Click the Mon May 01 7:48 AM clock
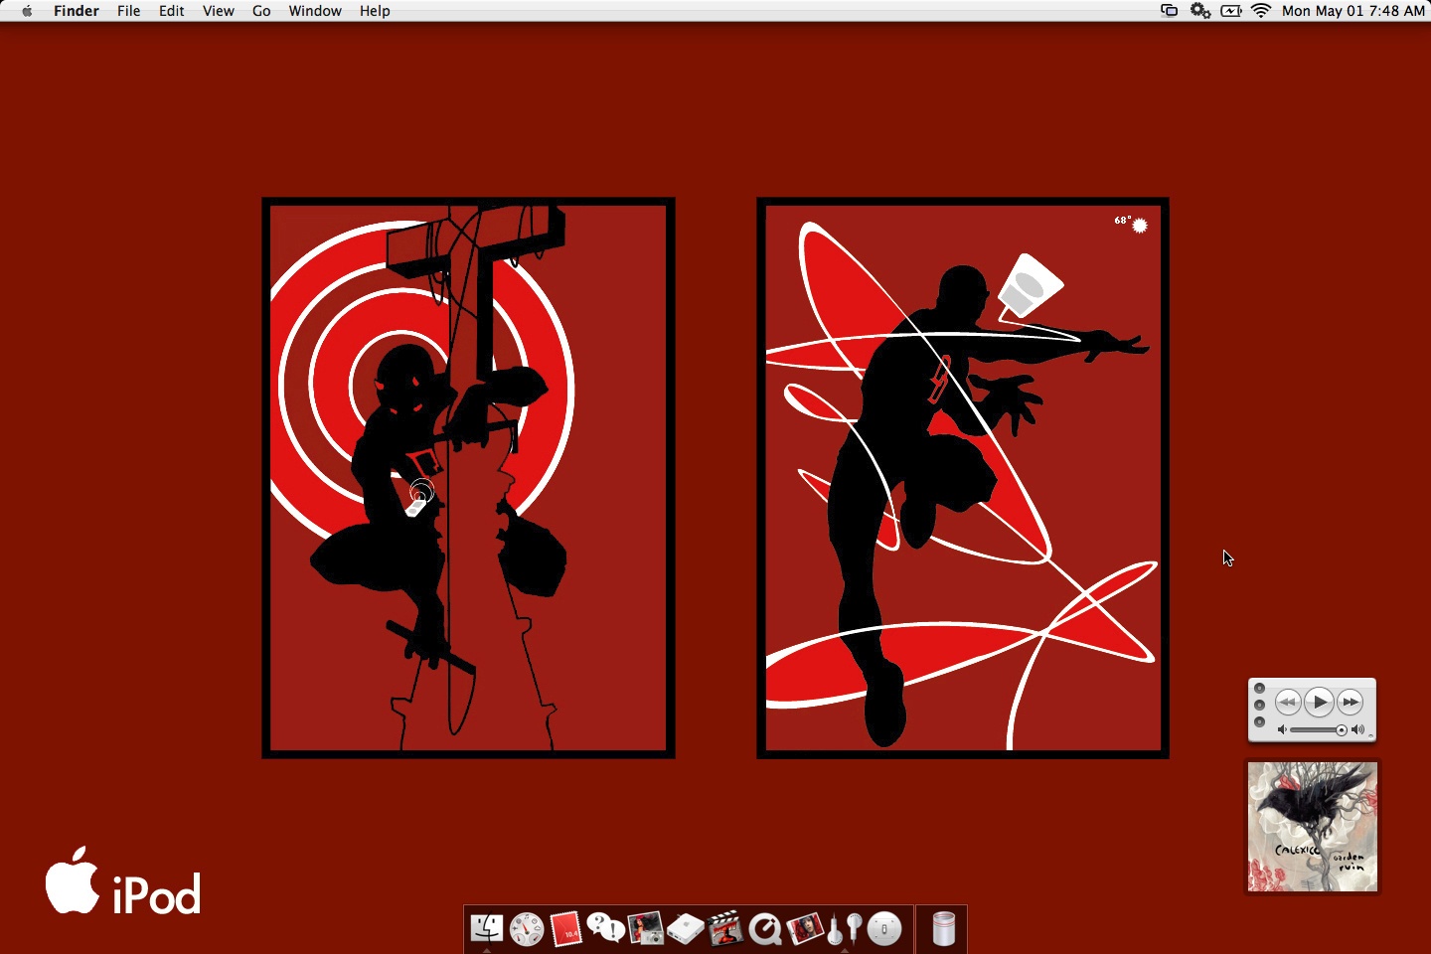1431x954 pixels. pos(1352,11)
